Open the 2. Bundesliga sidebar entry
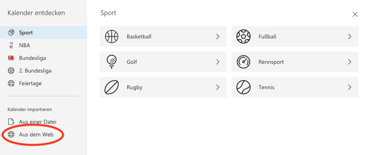This screenshot has height=155, width=371. click(43, 71)
